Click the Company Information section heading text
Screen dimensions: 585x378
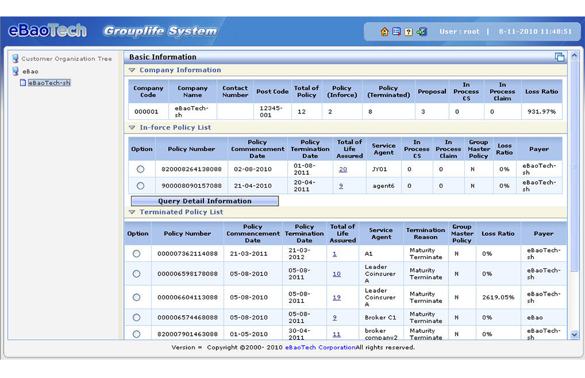(x=180, y=70)
